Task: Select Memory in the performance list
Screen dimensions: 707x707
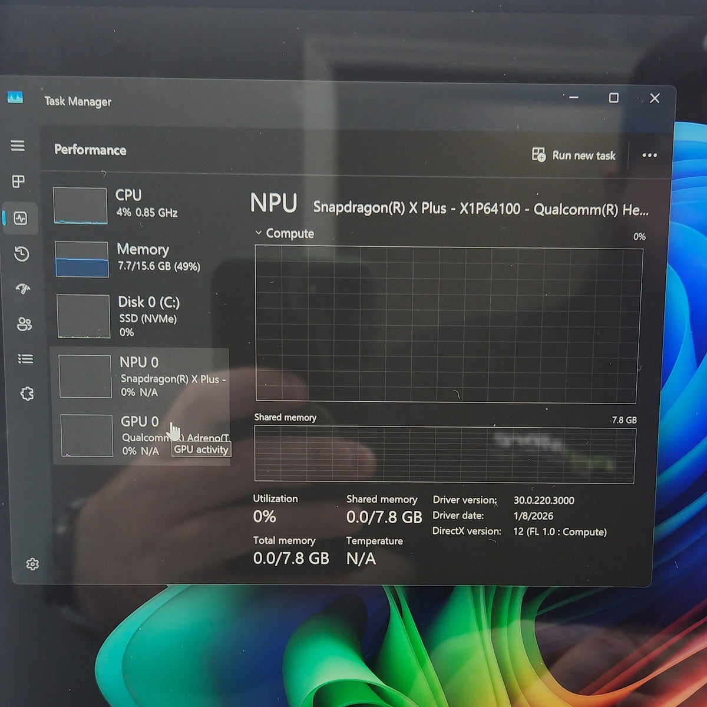Action: 141,259
